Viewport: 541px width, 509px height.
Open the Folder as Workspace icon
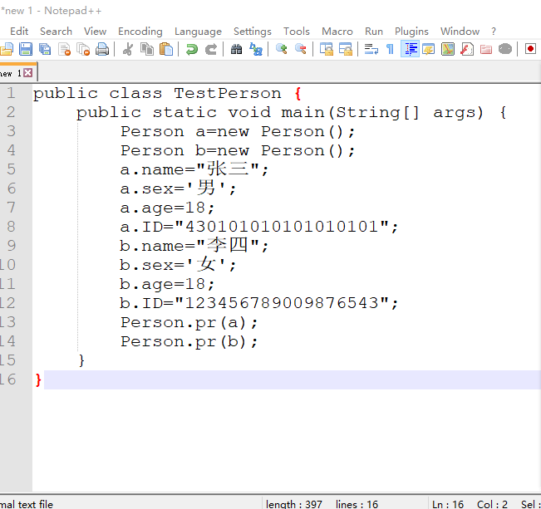click(x=486, y=49)
